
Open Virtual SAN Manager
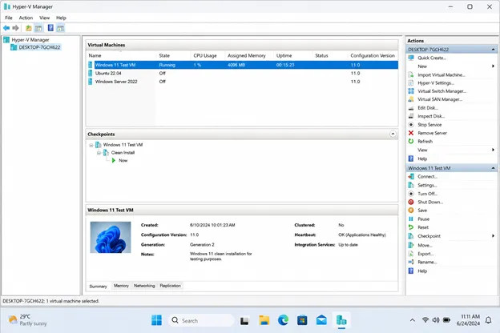(440, 99)
